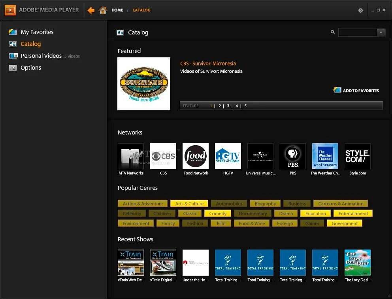Image resolution: width=392 pixels, height=299 pixels.
Task: Open Personal Videos label in sidebar
Action: tap(41, 55)
